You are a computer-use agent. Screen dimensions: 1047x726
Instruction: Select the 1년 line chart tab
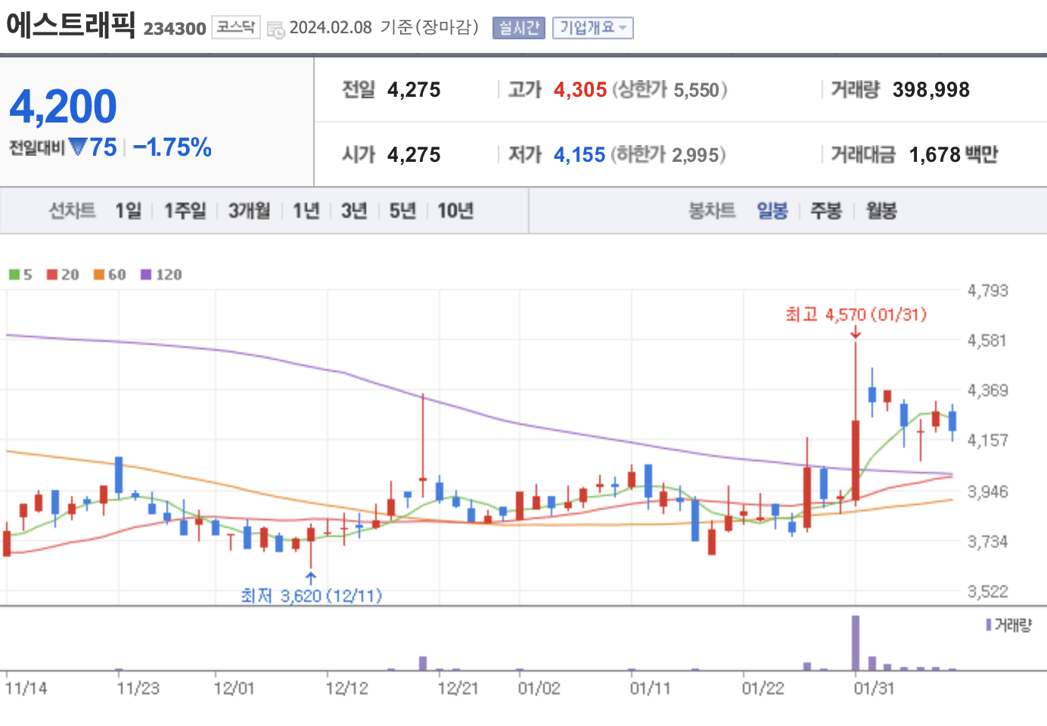pyautogui.click(x=306, y=210)
